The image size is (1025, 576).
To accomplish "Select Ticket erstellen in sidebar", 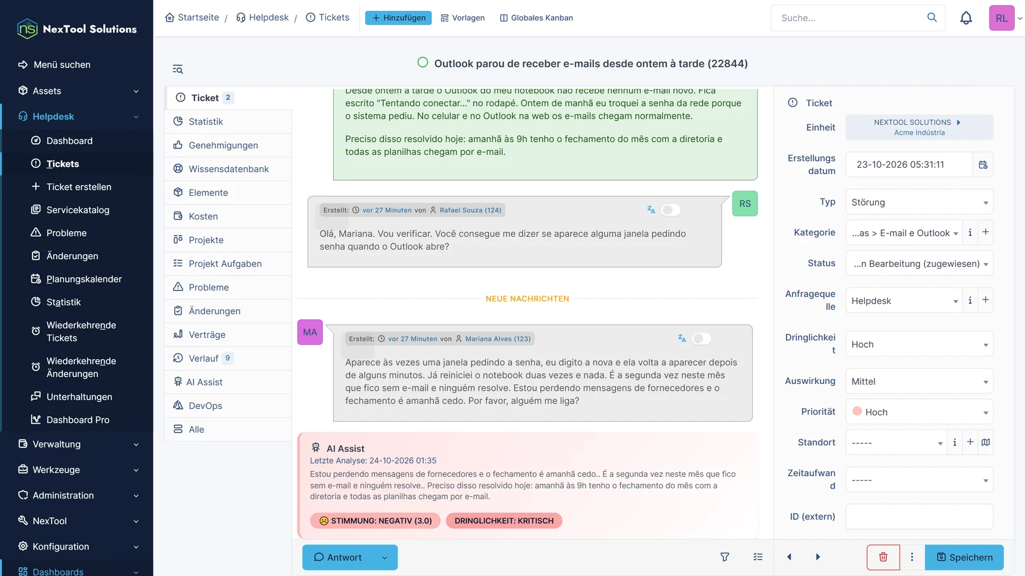I will 78,187.
